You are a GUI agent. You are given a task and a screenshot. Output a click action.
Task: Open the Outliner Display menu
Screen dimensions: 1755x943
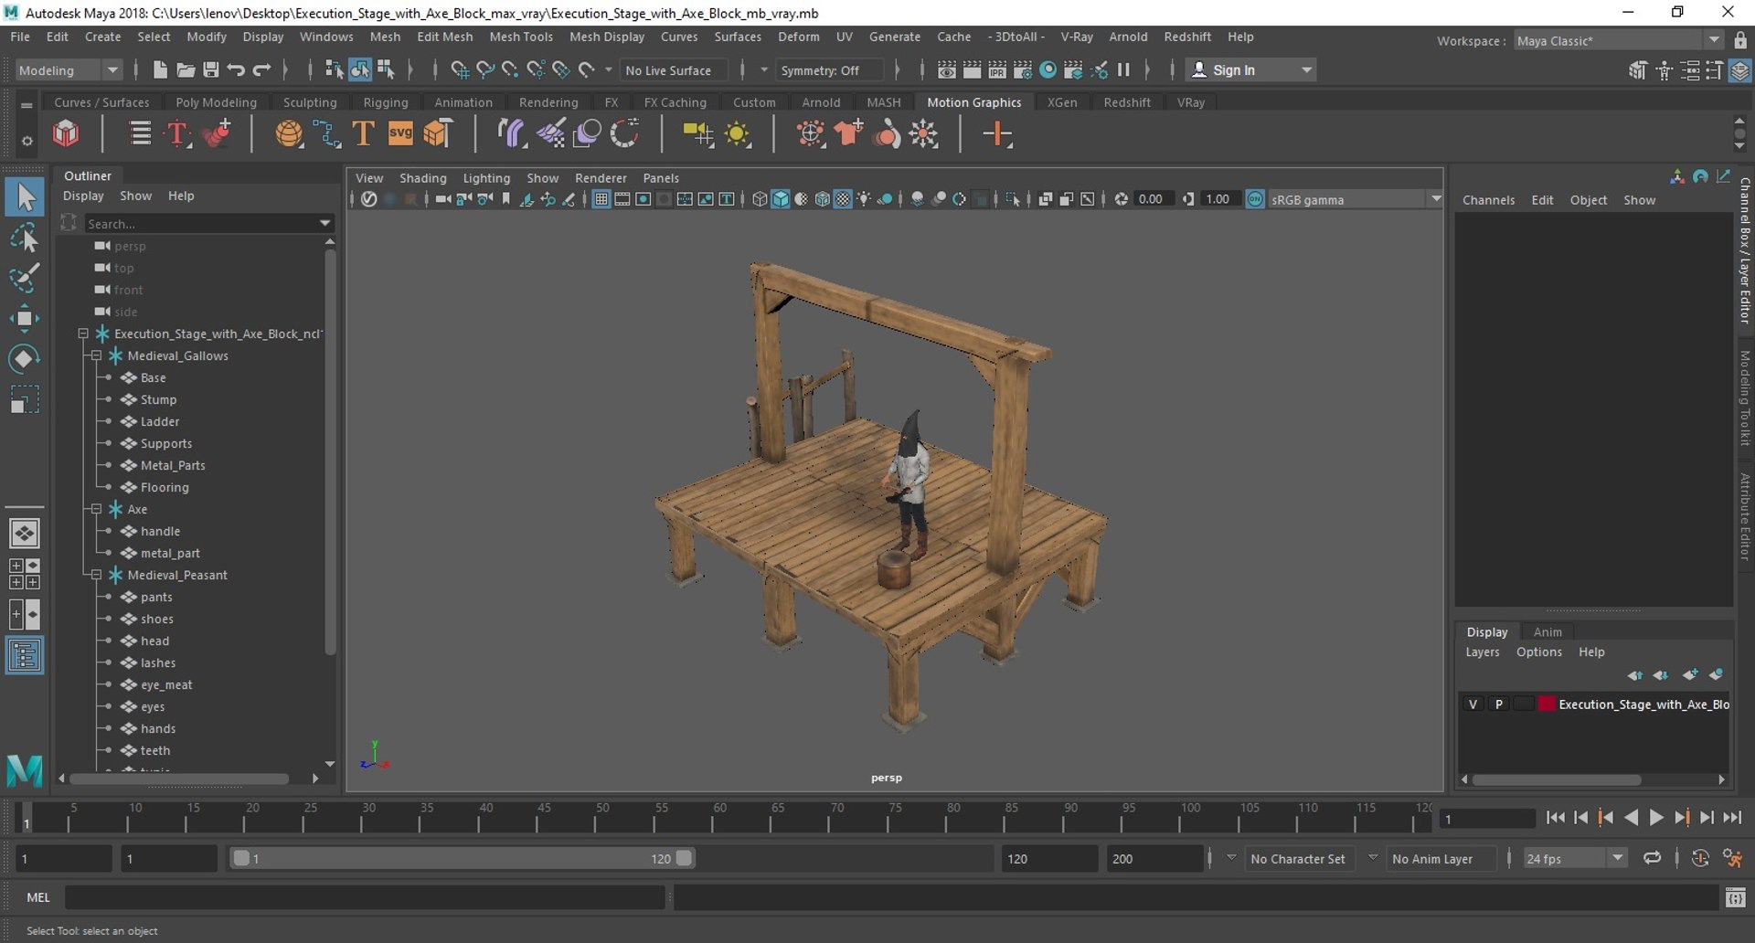83,196
